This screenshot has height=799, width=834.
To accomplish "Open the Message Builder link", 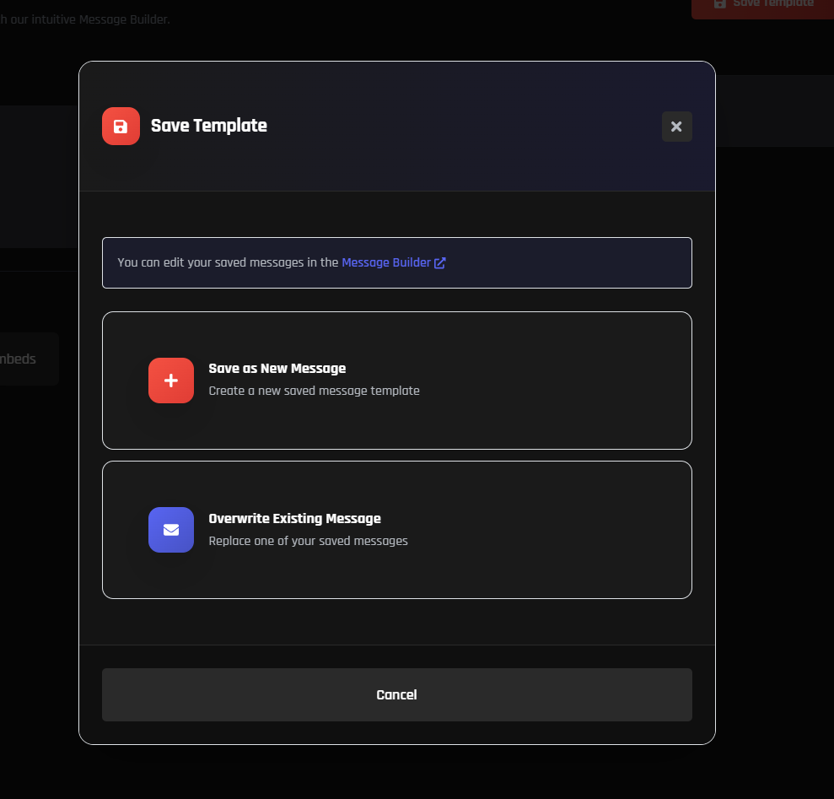I will click(x=386, y=262).
